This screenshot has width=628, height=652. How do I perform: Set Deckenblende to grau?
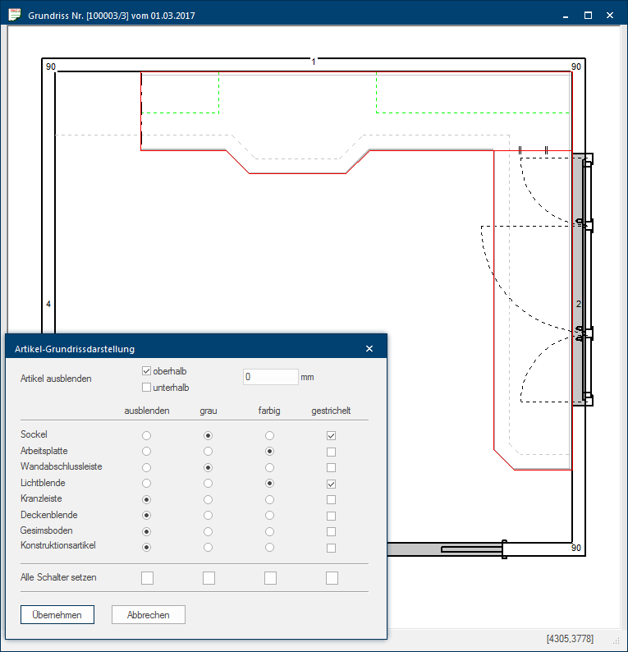coord(209,515)
